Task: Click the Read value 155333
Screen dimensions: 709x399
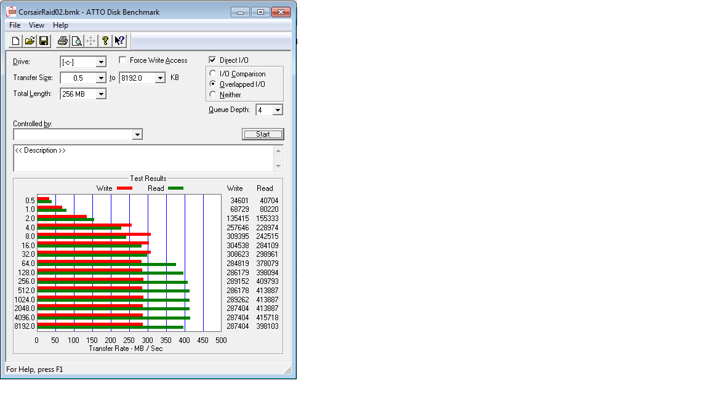Action: pos(267,219)
